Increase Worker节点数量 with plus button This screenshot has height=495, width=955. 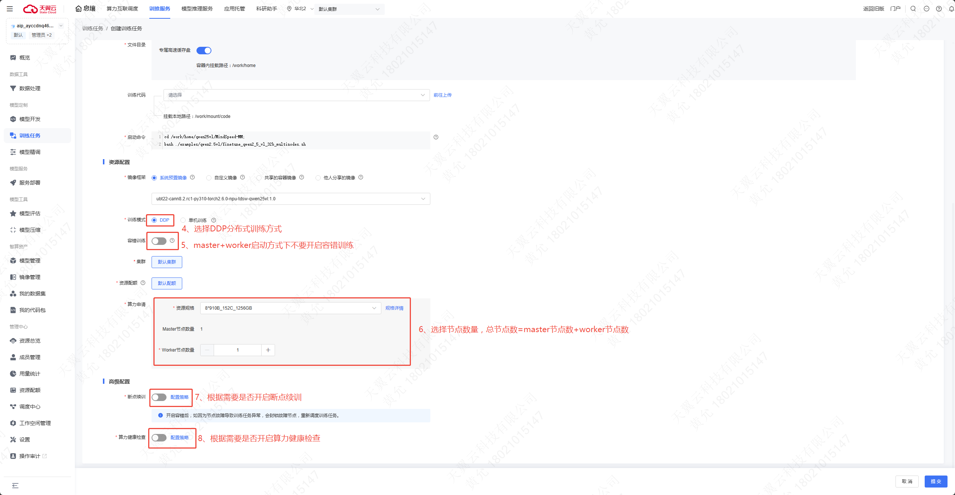(268, 350)
